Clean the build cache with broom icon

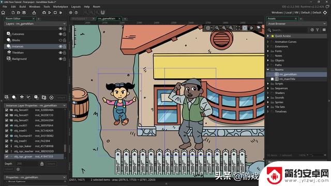pyautogui.click(x=61, y=12)
